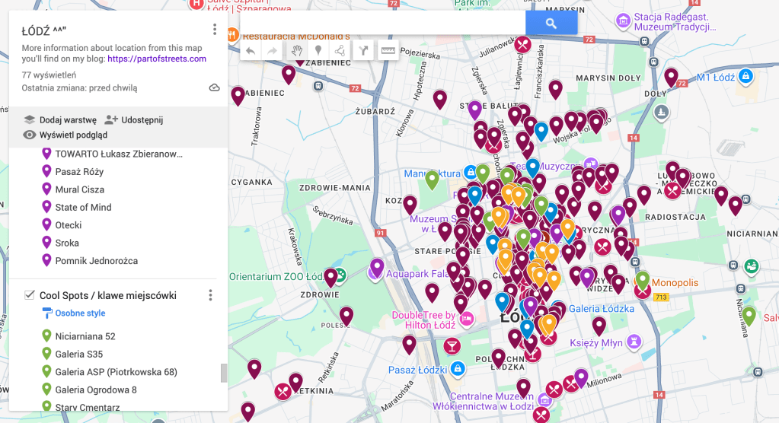This screenshot has width=779, height=423.
Task: Click the cloud saved status icon
Action: 215,87
